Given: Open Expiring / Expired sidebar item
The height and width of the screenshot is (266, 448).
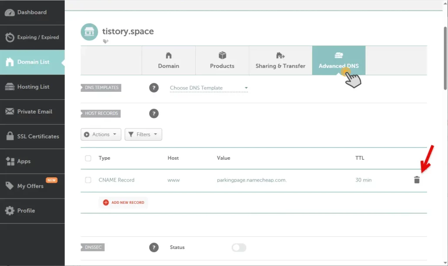Looking at the screenshot, I should click(32, 37).
